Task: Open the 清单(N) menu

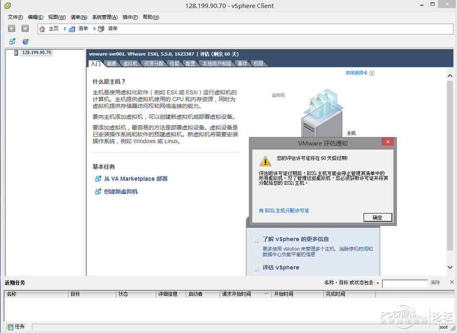Action: [79, 17]
